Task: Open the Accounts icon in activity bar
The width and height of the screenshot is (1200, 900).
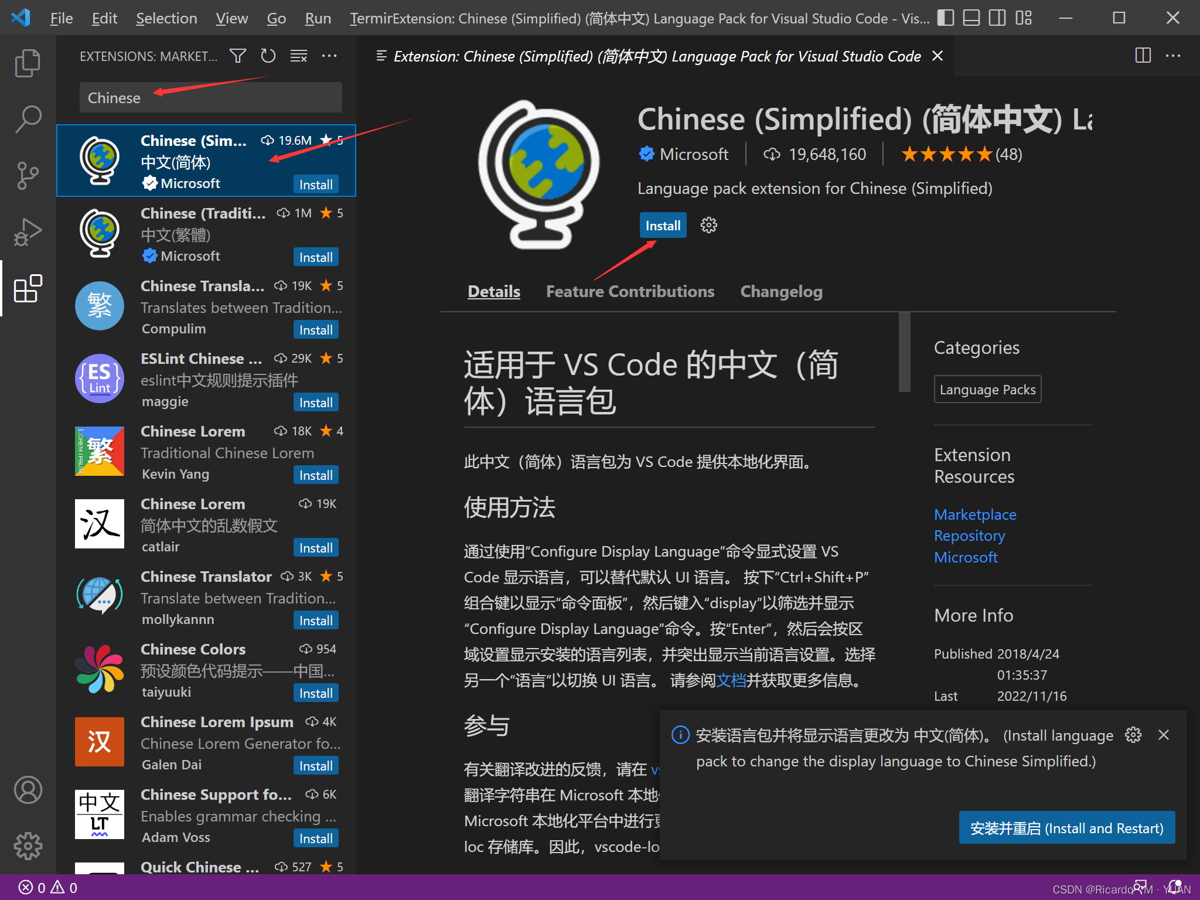Action: pos(27,789)
